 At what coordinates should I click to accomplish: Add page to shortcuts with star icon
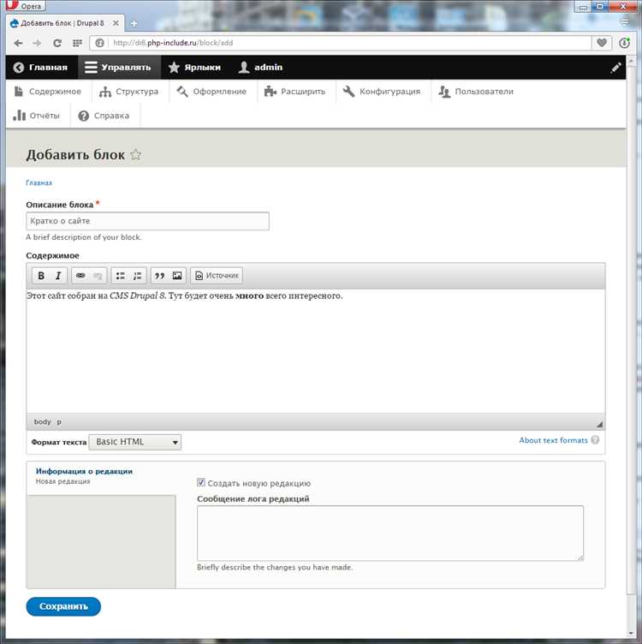[136, 155]
